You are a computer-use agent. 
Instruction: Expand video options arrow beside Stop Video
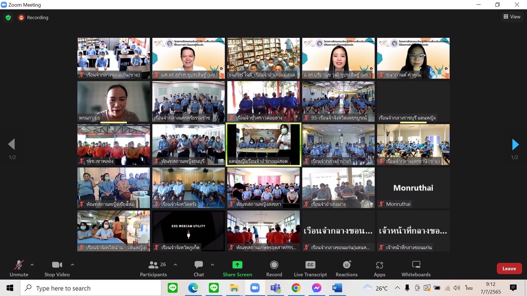coord(72,265)
